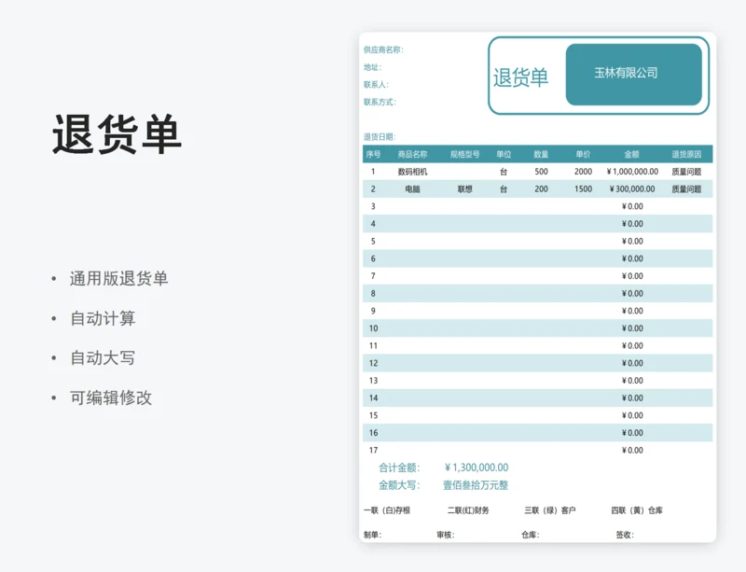Click 质量问题 in the 电脑 row
Viewport: 746px width, 572px height.
[x=686, y=189]
